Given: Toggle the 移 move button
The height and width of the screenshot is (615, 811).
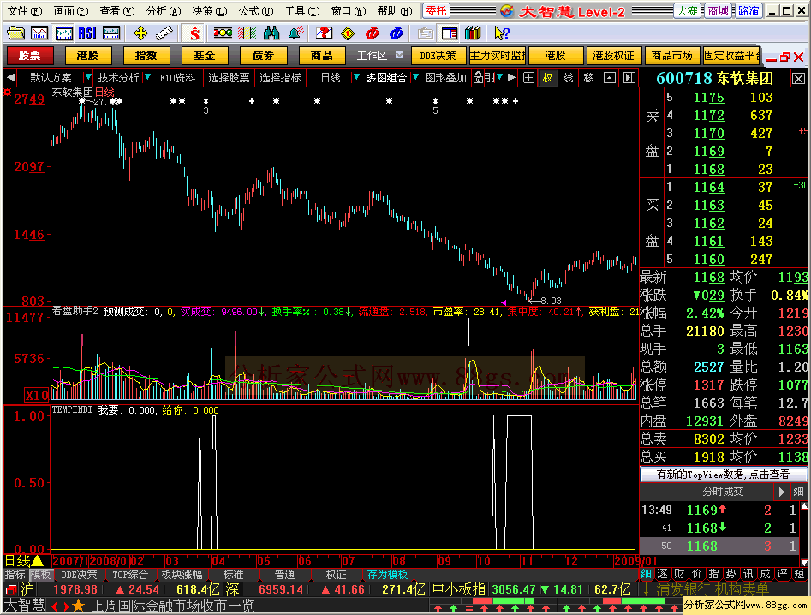Looking at the screenshot, I should pos(588,78).
